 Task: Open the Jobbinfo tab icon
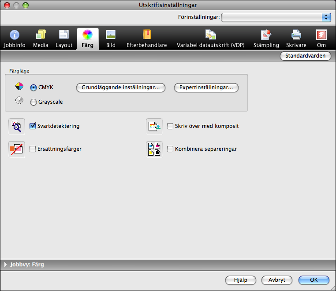[x=15, y=35]
